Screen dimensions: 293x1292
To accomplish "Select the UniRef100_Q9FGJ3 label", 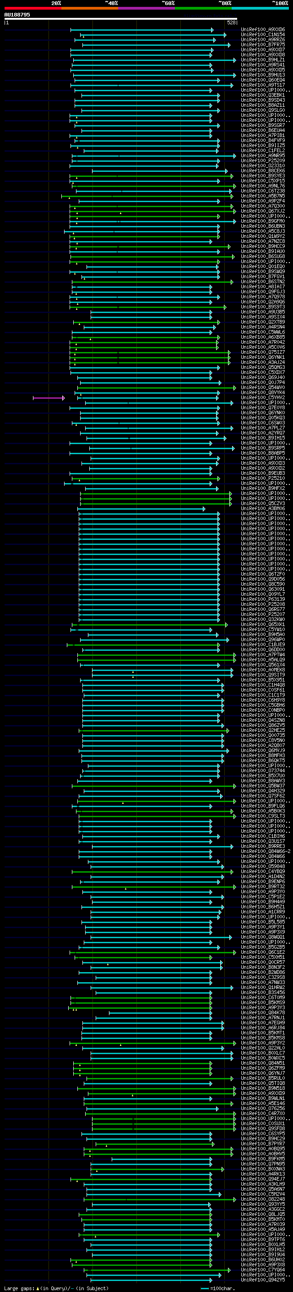I will [x=263, y=292].
